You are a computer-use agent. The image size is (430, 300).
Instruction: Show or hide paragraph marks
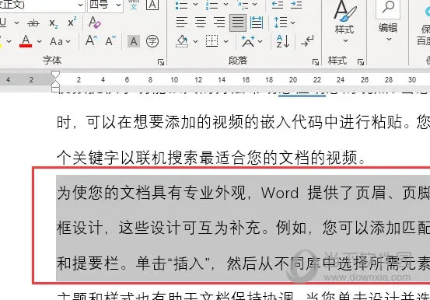coord(307,41)
